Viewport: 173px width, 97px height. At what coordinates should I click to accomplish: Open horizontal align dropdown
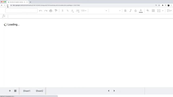click(x=169, y=11)
